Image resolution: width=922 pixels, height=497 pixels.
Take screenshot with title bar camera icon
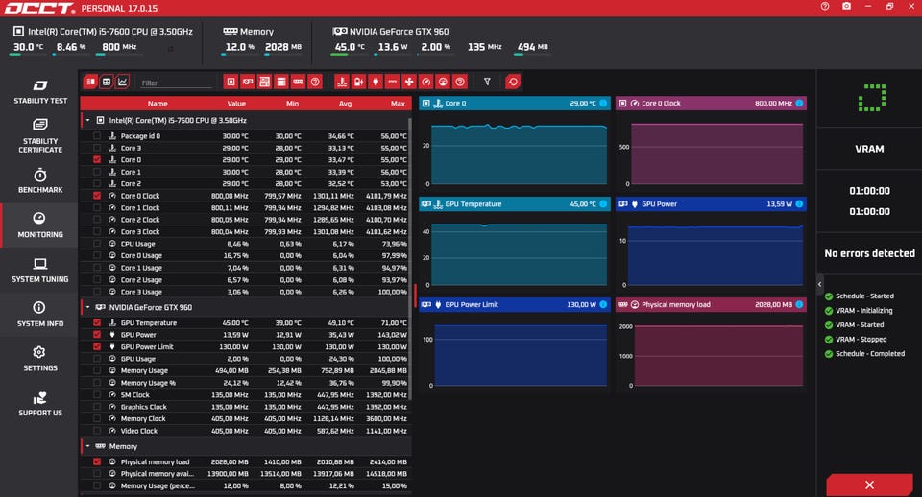[846, 6]
